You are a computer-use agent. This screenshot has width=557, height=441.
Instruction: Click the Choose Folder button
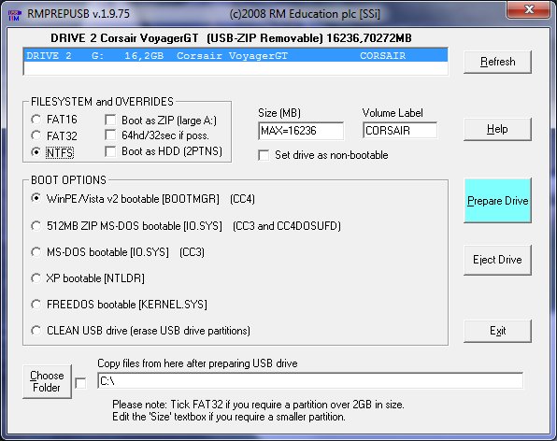pyautogui.click(x=47, y=382)
